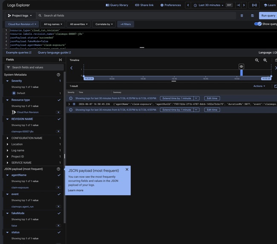Start streaming logs icon
277x244 pixels.
click(x=254, y=5)
